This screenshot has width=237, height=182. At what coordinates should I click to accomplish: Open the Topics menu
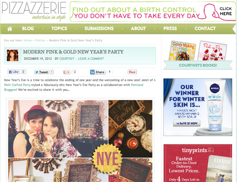click(59, 29)
